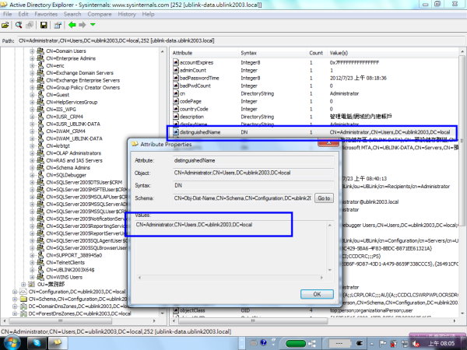Click the tree pane horizontal scrollbar

79,320
